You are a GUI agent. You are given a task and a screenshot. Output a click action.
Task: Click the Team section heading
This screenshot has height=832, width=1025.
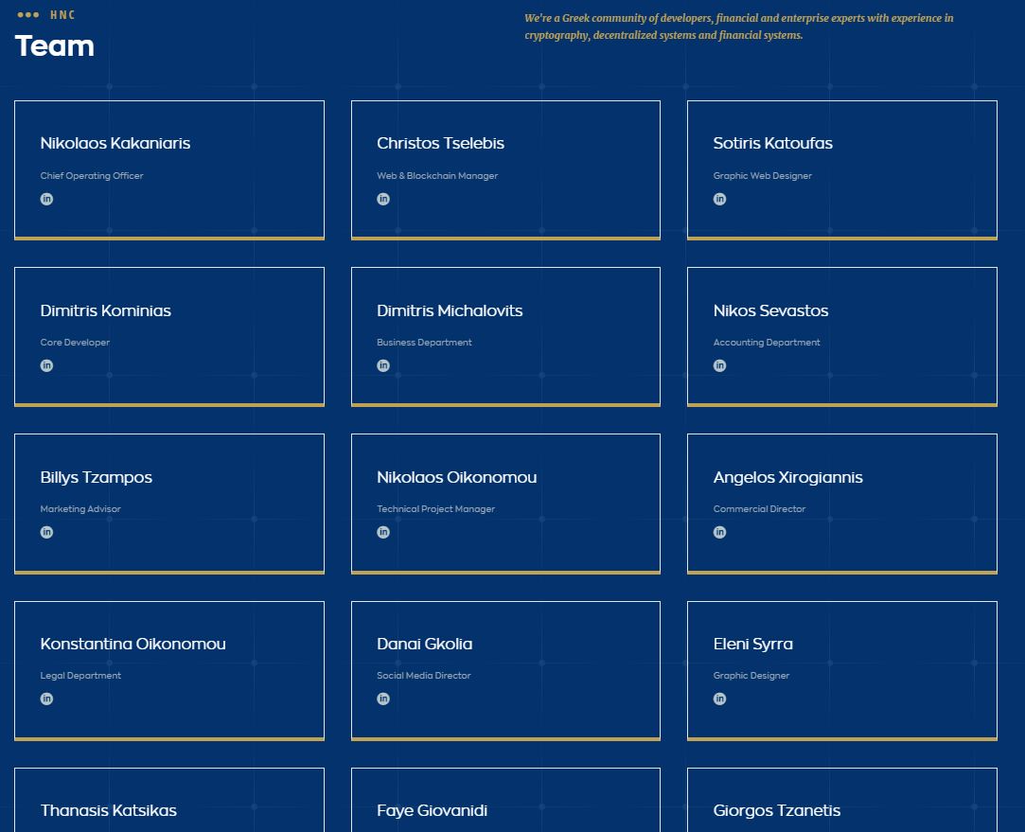(x=55, y=46)
